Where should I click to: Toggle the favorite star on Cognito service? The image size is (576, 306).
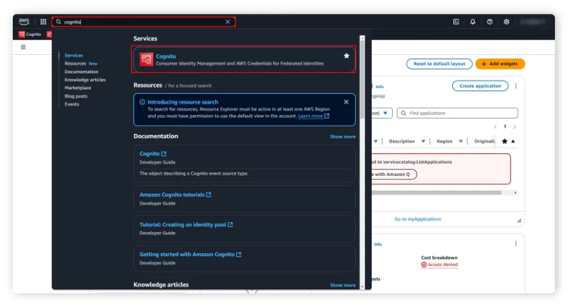(346, 55)
